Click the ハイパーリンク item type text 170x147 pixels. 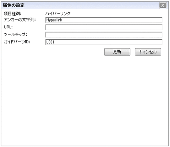pos(58,14)
